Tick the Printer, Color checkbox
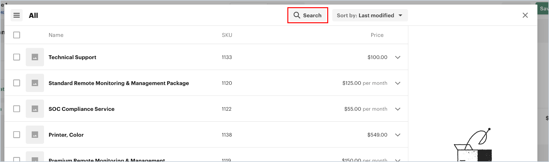The width and height of the screenshot is (549, 162). pos(17,135)
